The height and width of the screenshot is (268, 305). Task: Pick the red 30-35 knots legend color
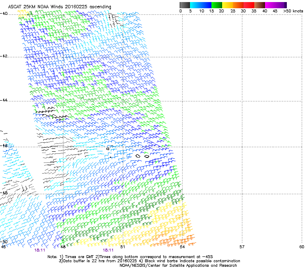[249, 5]
